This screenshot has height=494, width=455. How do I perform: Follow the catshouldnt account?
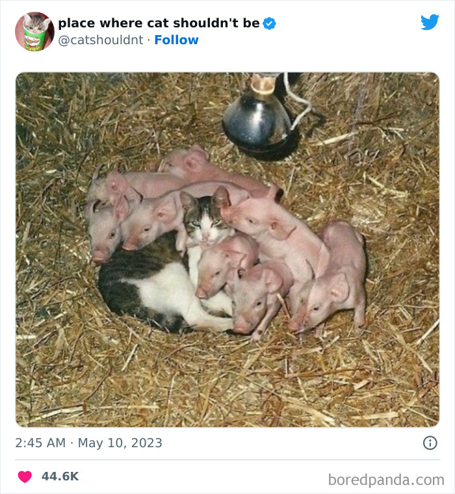point(176,40)
